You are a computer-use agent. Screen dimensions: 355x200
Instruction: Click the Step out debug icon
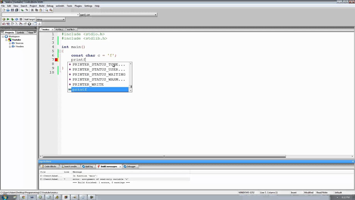[25, 24]
